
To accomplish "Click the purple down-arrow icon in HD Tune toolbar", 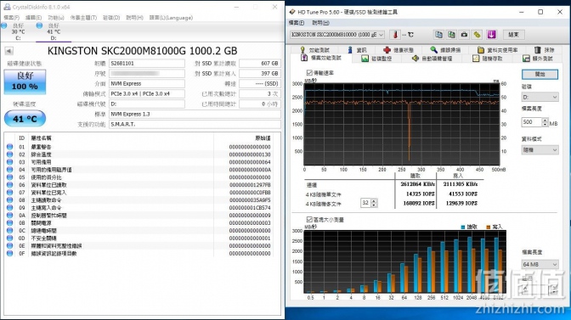I will point(492,35).
